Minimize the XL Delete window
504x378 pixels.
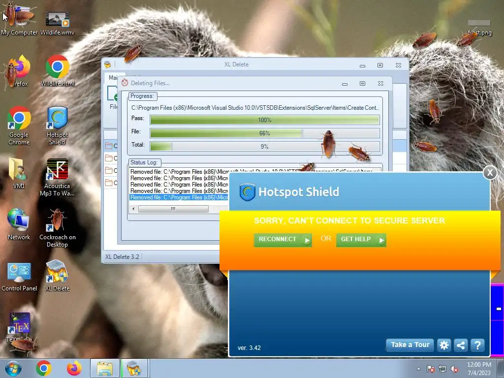363,65
